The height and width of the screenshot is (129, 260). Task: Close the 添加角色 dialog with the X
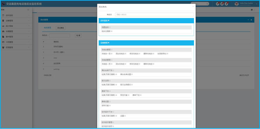tap(193, 6)
